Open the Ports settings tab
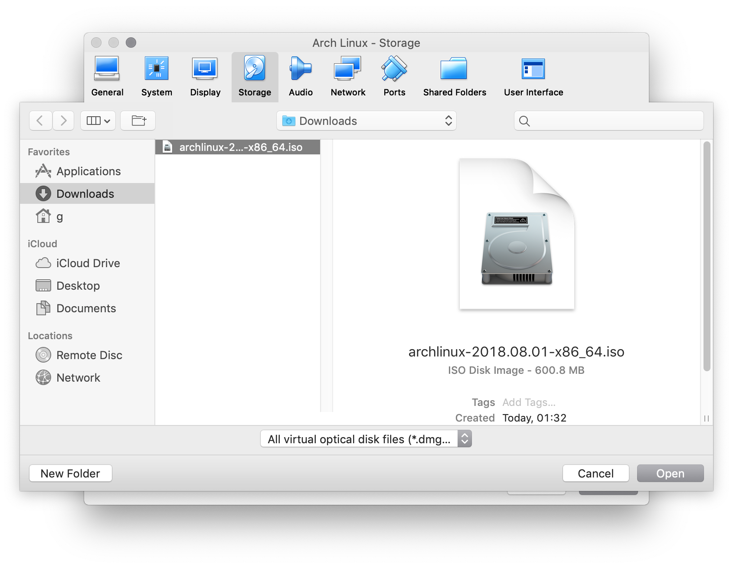 pos(394,77)
